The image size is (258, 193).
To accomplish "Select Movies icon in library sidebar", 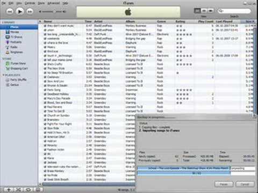I will click(8, 32).
